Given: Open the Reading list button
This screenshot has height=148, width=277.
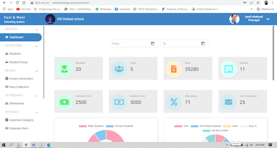Looking at the screenshot, I should pos(265,9).
